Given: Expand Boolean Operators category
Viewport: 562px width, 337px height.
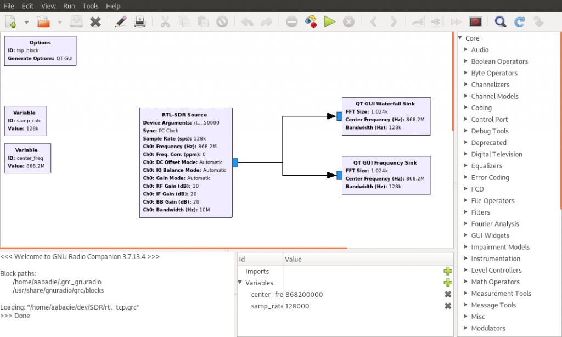Looking at the screenshot, I should tap(465, 61).
